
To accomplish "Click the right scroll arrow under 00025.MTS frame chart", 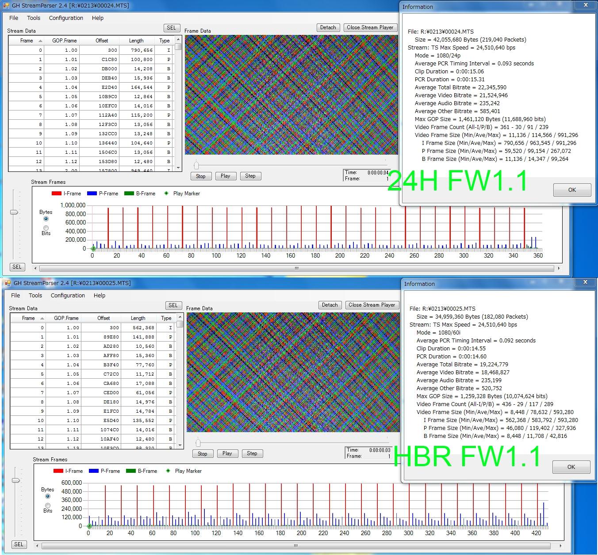I will (x=560, y=546).
